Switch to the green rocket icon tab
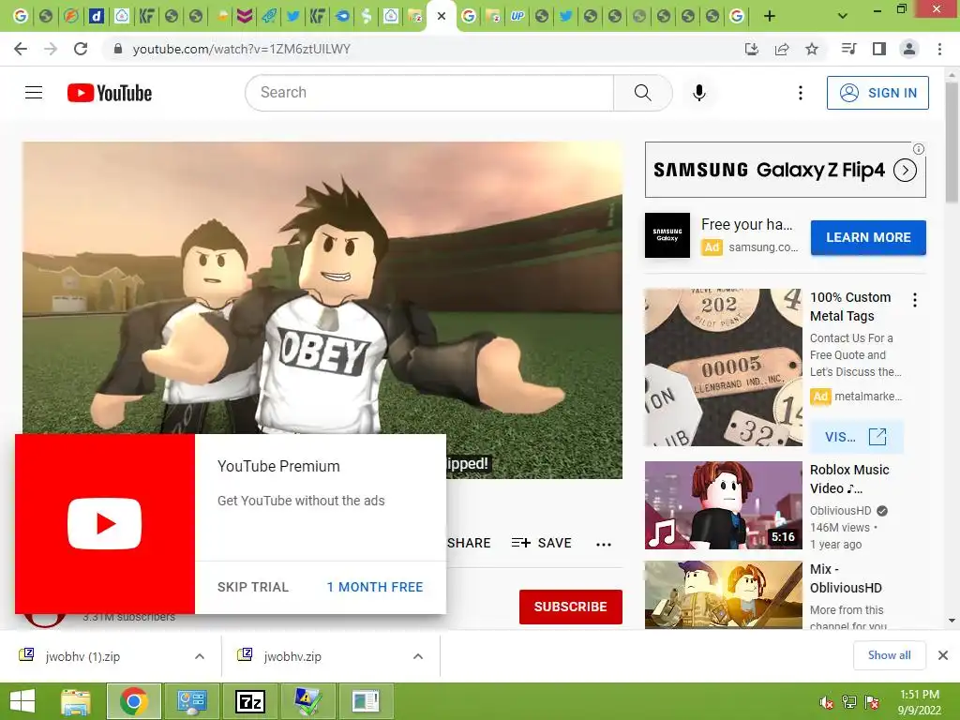 click(269, 16)
